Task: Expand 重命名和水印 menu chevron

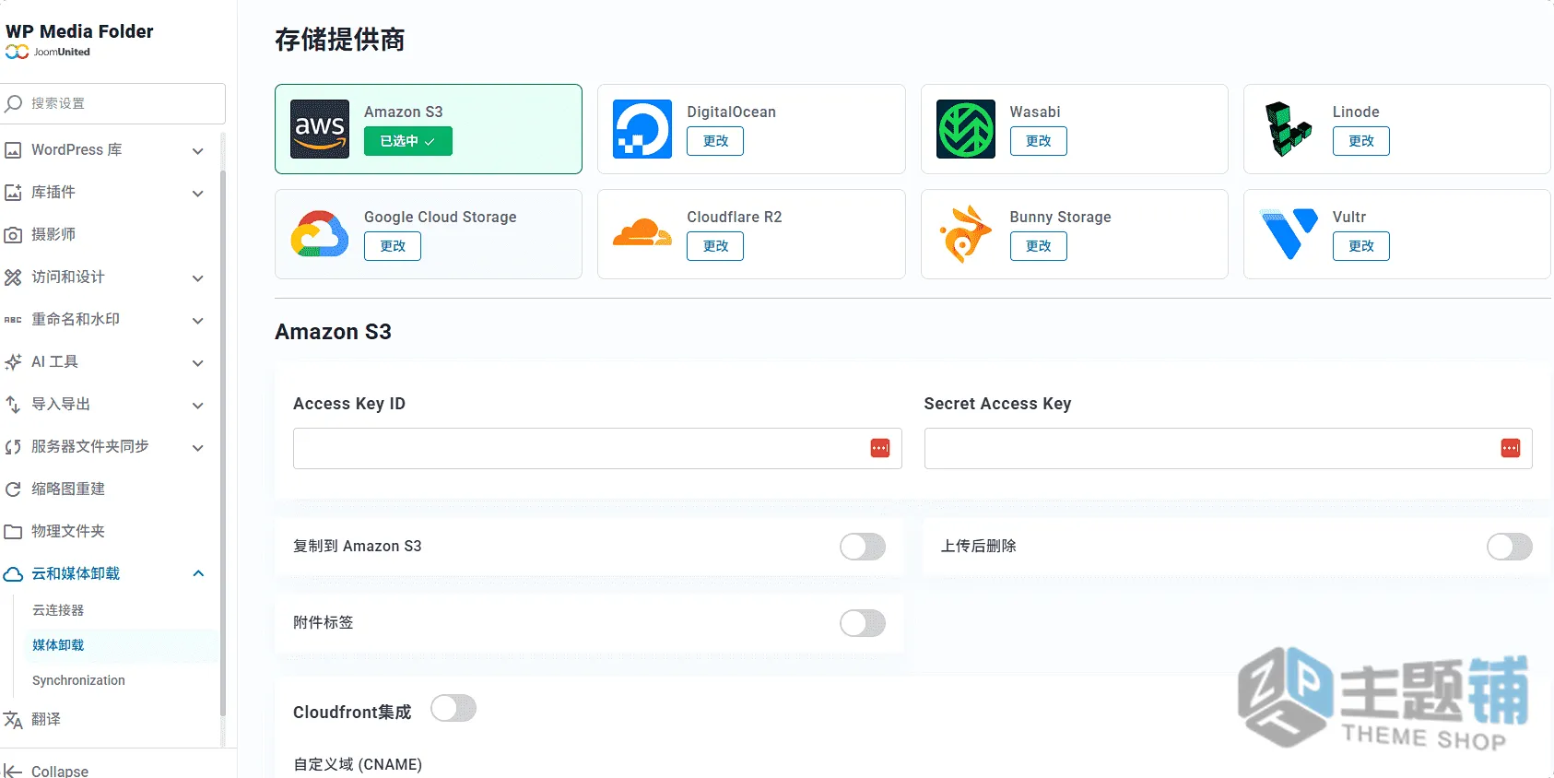Action: 198,320
